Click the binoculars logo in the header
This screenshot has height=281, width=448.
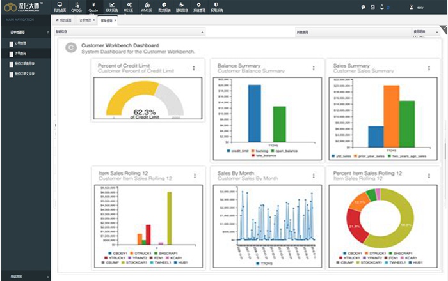(x=10, y=7)
